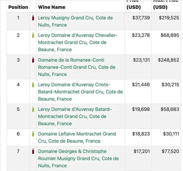Image resolution: width=183 pixels, height=171 pixels.
Task: Open Georges & Christophe Roumier Musigny link
Action: (72, 151)
